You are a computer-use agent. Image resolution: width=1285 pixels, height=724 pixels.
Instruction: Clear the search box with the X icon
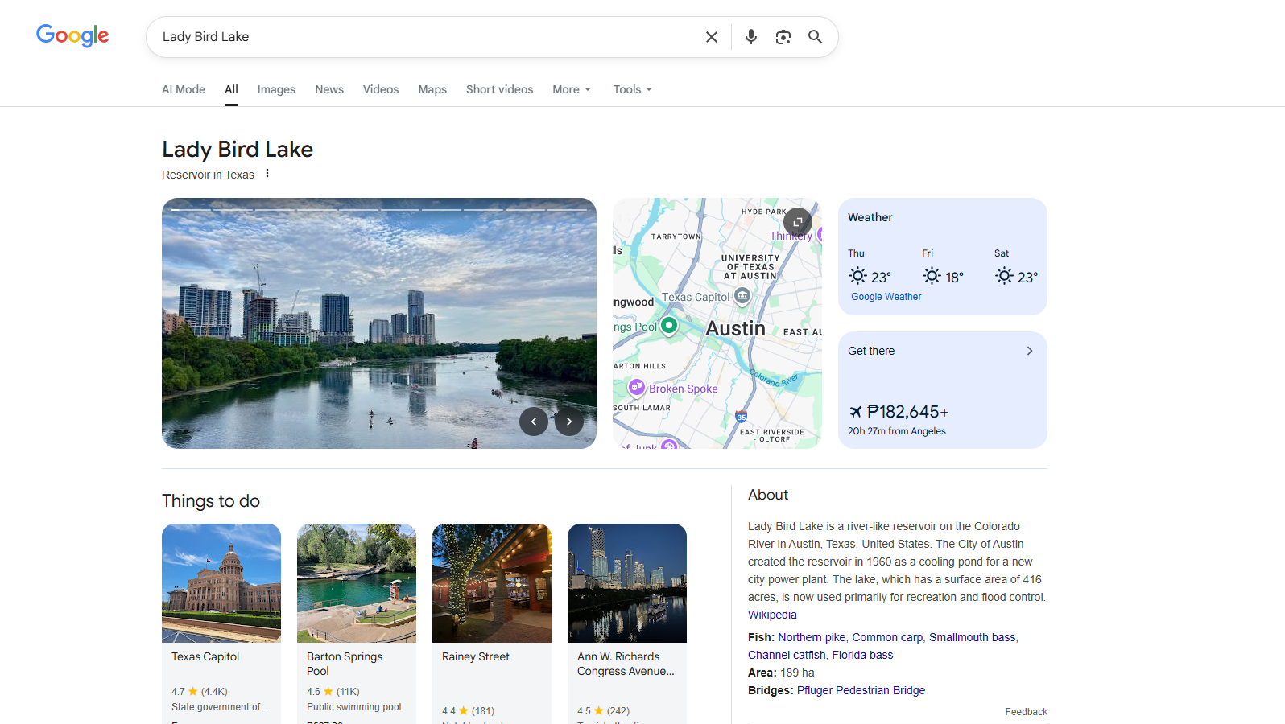[x=711, y=37]
